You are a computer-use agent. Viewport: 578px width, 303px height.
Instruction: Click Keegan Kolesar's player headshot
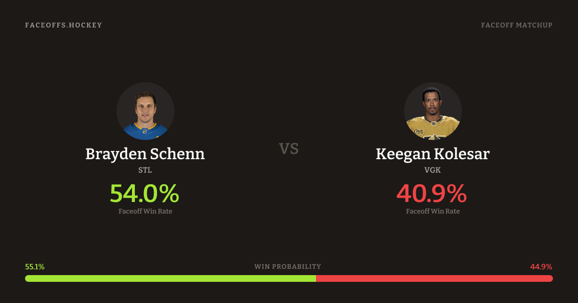pyautogui.click(x=433, y=111)
